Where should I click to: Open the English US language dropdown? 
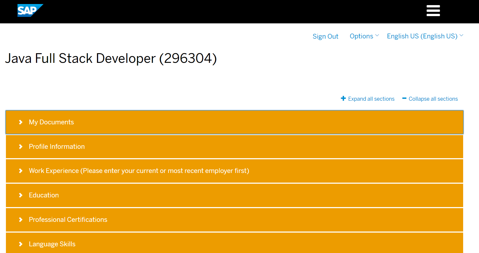point(425,36)
